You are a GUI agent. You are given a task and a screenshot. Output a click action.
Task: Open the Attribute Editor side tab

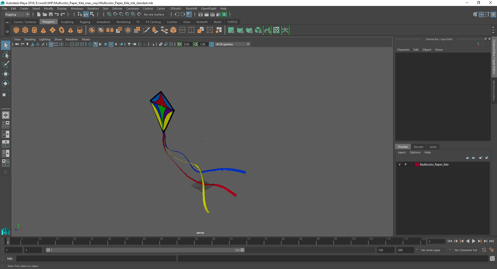(x=494, y=91)
